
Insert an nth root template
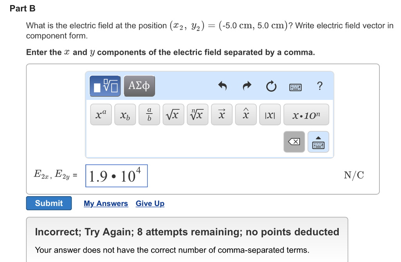click(x=198, y=114)
